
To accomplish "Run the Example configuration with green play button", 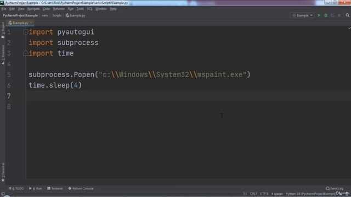I will coord(319,15).
